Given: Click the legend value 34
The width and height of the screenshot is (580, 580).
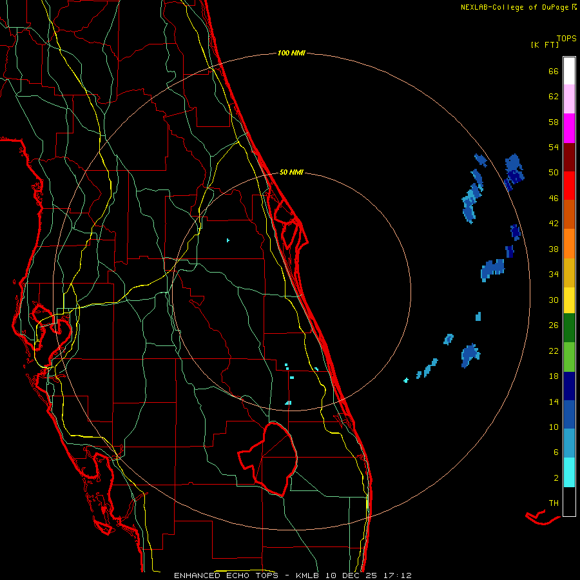Looking at the screenshot, I should coord(554,275).
